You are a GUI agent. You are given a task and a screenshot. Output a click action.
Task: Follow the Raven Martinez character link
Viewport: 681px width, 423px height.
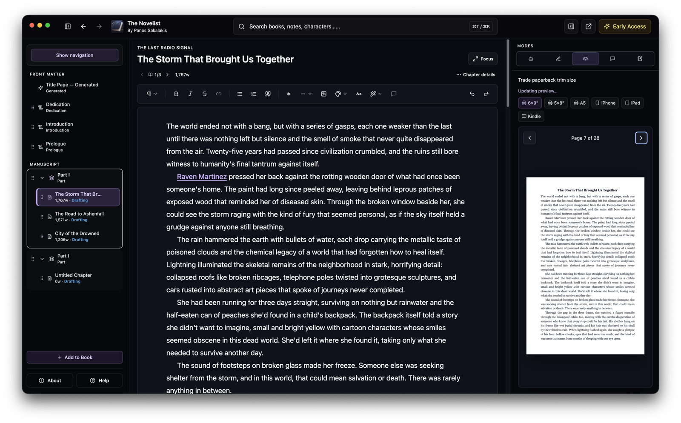pos(202,177)
